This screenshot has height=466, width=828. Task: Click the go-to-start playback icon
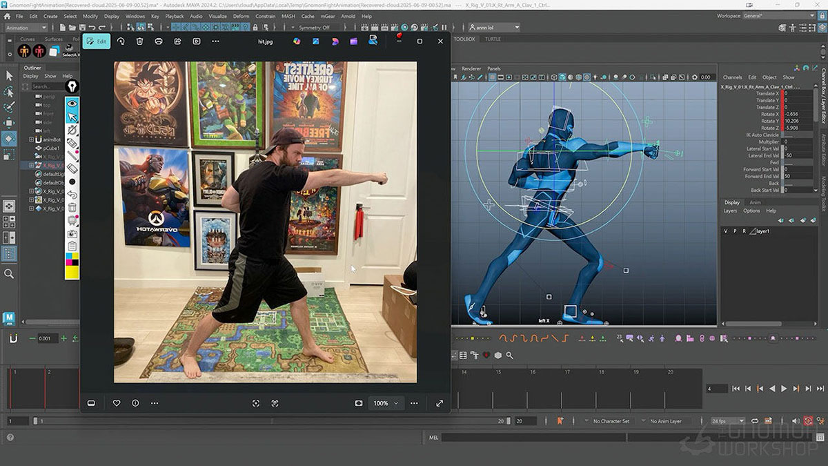click(736, 389)
